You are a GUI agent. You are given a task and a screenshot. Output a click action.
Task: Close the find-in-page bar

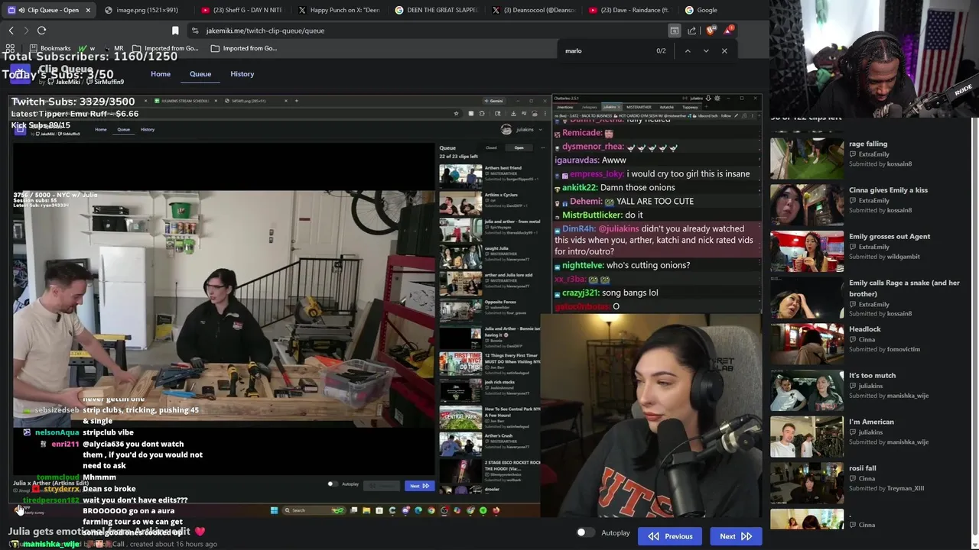point(724,50)
